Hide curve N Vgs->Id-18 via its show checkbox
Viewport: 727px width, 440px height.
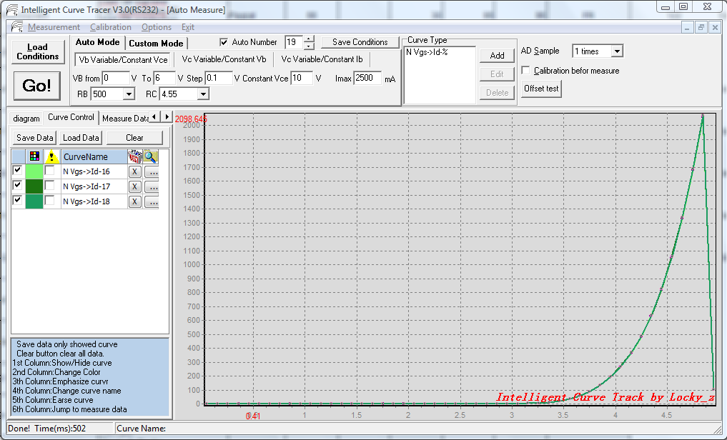(18, 201)
